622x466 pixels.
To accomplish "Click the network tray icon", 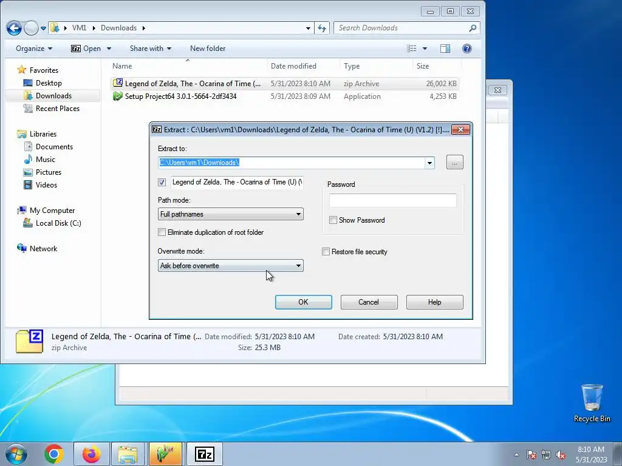I will pos(546,454).
